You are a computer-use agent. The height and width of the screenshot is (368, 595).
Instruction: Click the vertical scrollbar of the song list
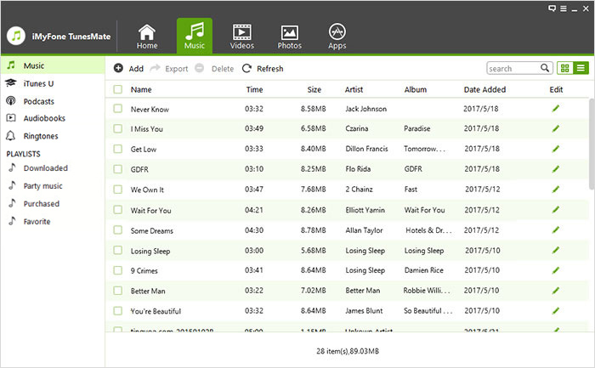[591, 144]
